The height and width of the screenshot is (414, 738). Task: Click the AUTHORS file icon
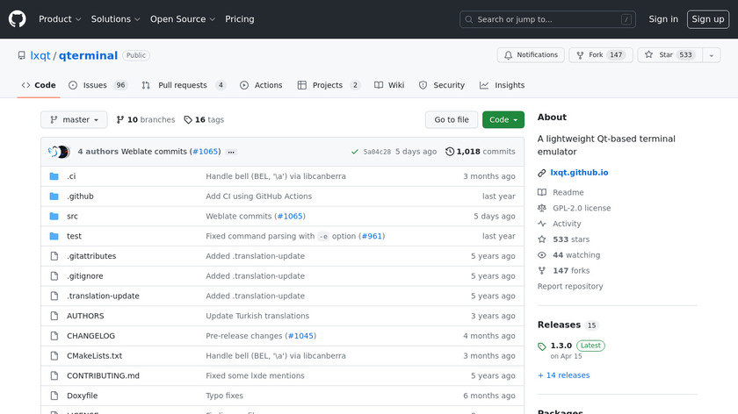click(x=54, y=317)
